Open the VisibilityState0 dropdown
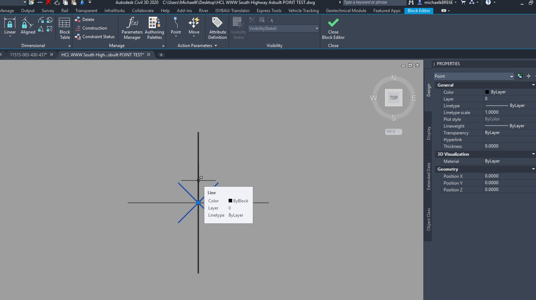Screen dimensions: 536x300 [x=316, y=28]
